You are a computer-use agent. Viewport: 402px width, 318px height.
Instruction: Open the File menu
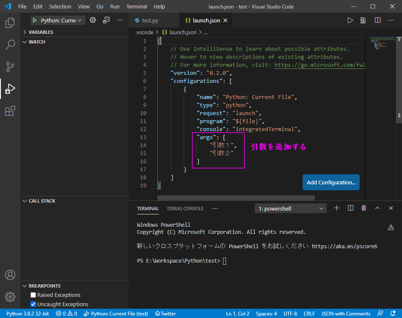point(22,6)
